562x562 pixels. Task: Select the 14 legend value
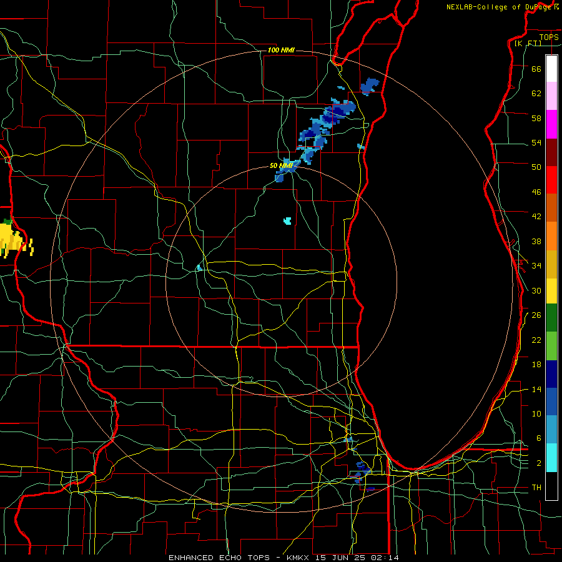coord(536,389)
